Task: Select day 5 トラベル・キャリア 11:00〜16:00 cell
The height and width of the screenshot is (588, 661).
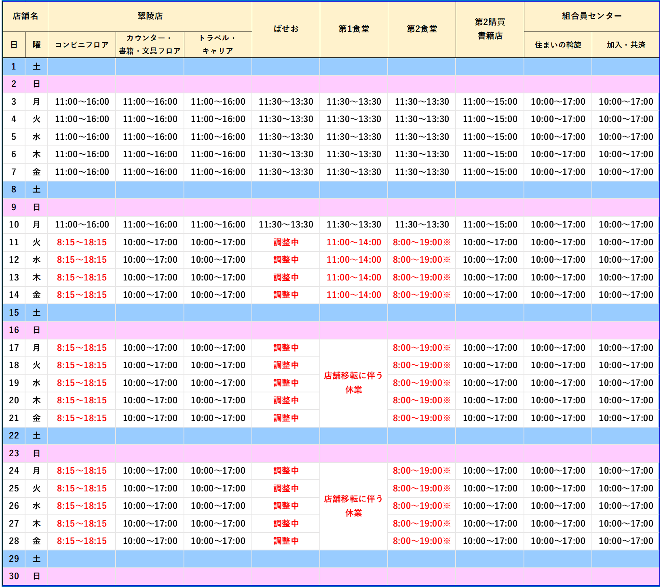Action: (218, 137)
